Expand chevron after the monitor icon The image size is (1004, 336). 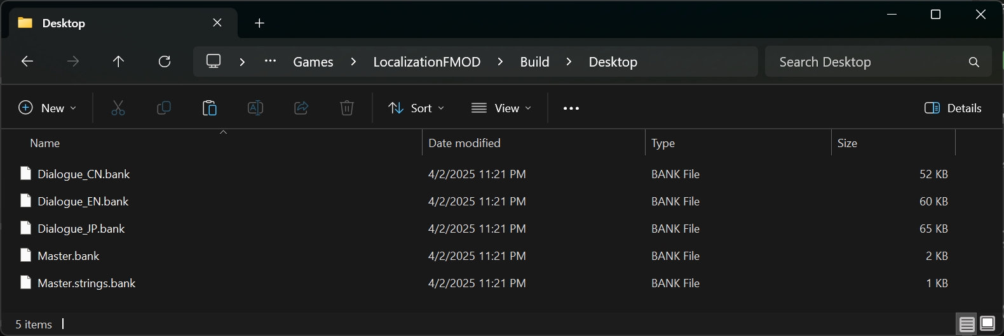click(242, 61)
